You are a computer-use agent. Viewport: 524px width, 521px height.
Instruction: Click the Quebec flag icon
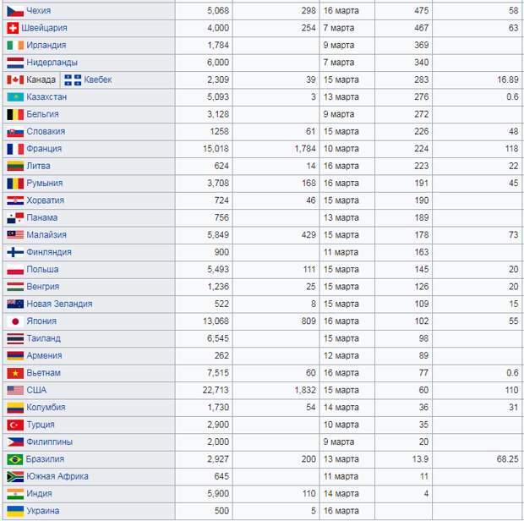[x=73, y=80]
